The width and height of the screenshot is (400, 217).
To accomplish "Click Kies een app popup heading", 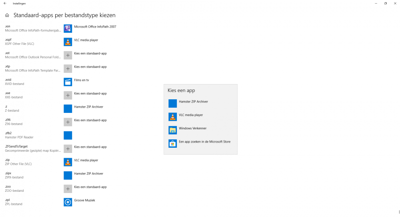I will pyautogui.click(x=181, y=90).
